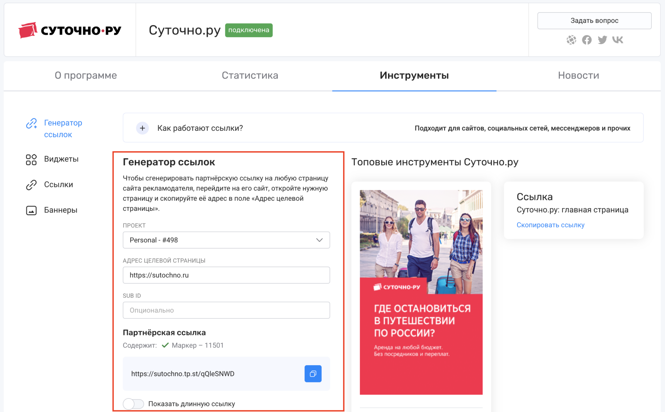
Task: Open the Twitter social icon
Action: pos(602,40)
